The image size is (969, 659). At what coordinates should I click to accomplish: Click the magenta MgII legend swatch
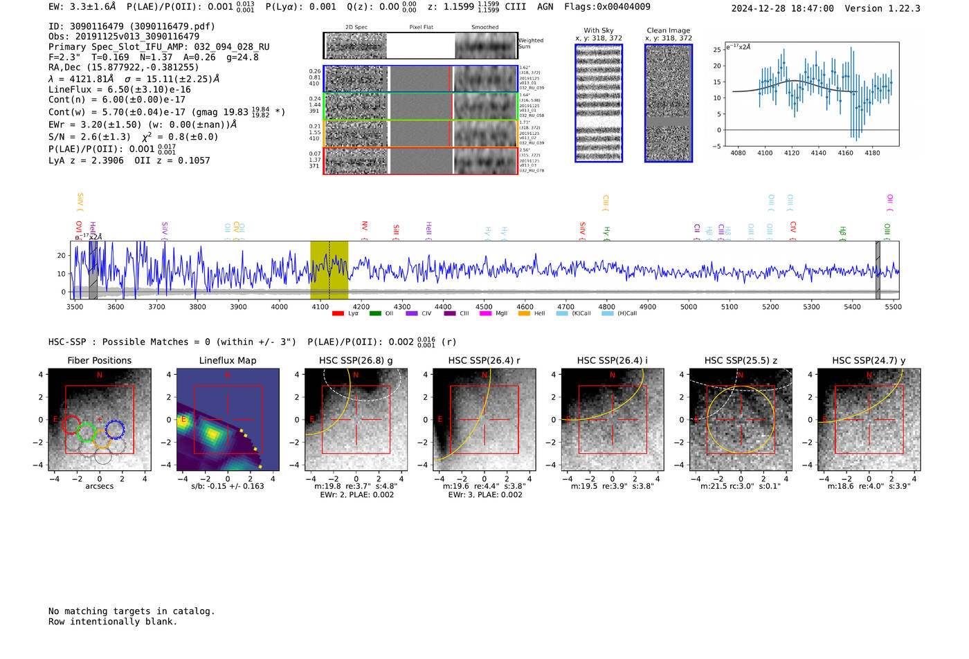tap(485, 313)
